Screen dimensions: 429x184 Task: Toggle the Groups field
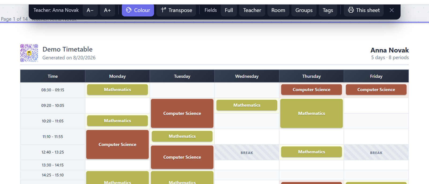[x=304, y=10]
